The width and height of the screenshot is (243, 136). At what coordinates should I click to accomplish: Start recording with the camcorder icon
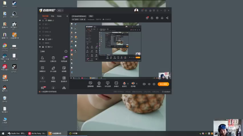(144, 84)
